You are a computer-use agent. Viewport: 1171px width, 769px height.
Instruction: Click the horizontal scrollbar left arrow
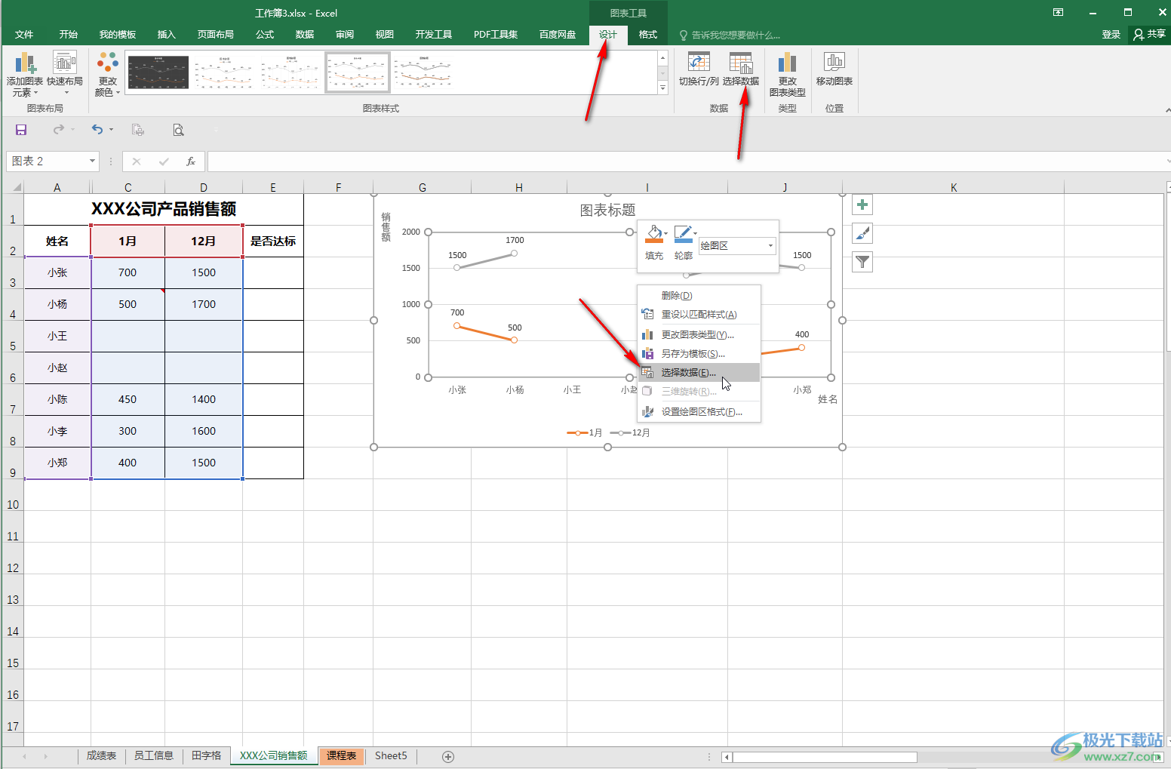pos(727,757)
